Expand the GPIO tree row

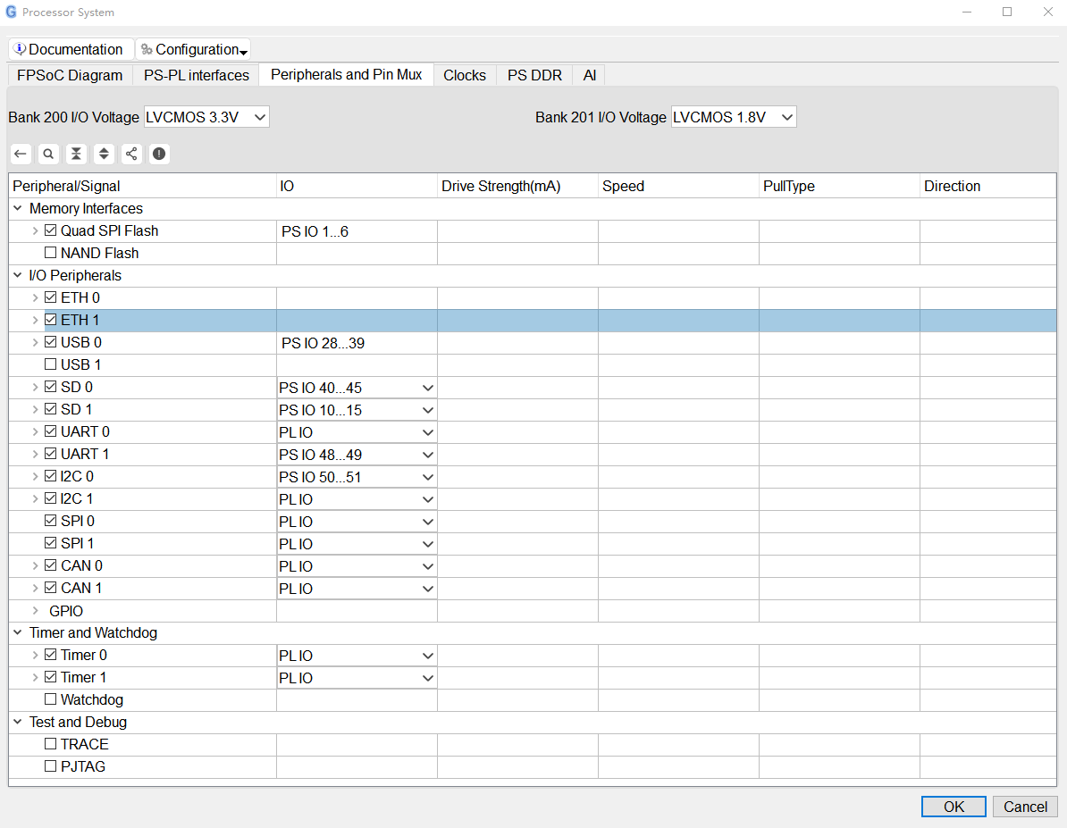(36, 611)
